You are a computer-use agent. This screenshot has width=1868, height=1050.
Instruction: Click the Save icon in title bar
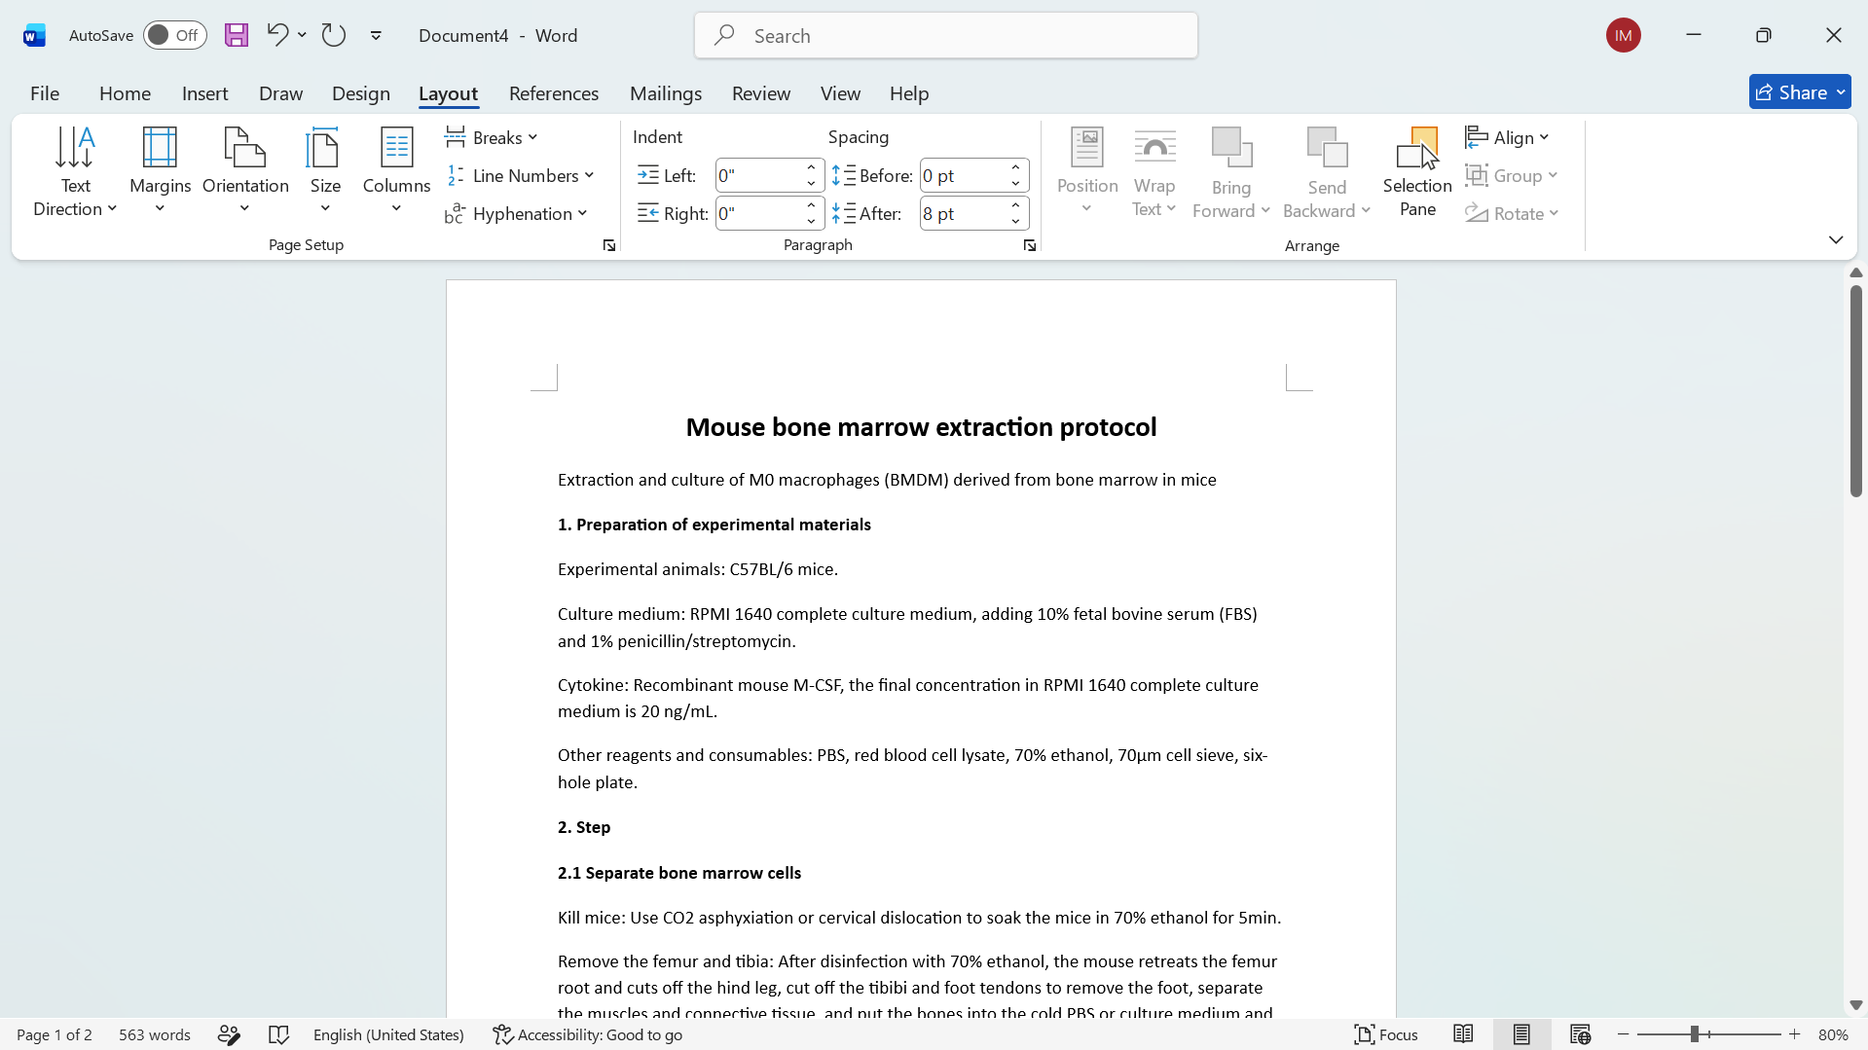point(237,35)
